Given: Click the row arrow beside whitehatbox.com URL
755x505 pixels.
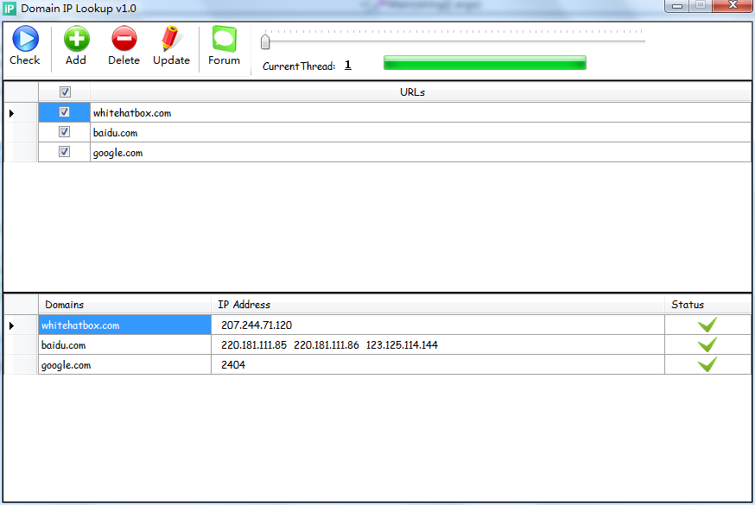Looking at the screenshot, I should tap(11, 113).
